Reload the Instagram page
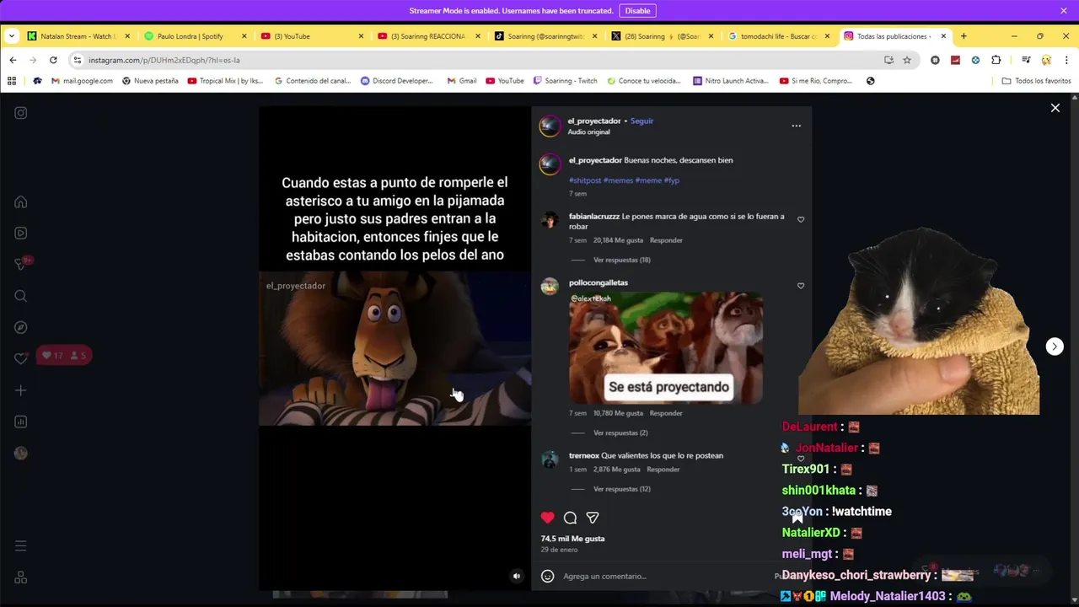This screenshot has height=607, width=1079. click(53, 60)
